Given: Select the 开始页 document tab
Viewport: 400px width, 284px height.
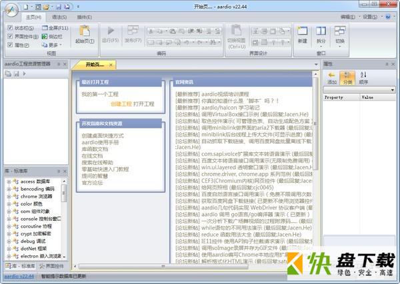Looking at the screenshot, I should pyautogui.click(x=95, y=65).
